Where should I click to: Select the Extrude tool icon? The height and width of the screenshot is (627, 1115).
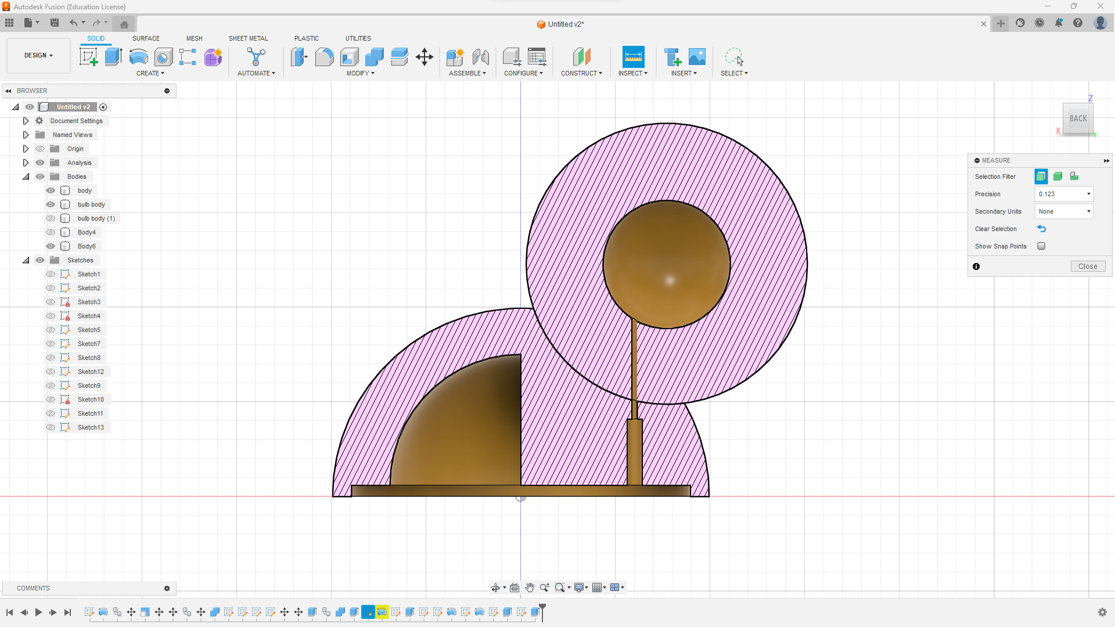click(113, 57)
